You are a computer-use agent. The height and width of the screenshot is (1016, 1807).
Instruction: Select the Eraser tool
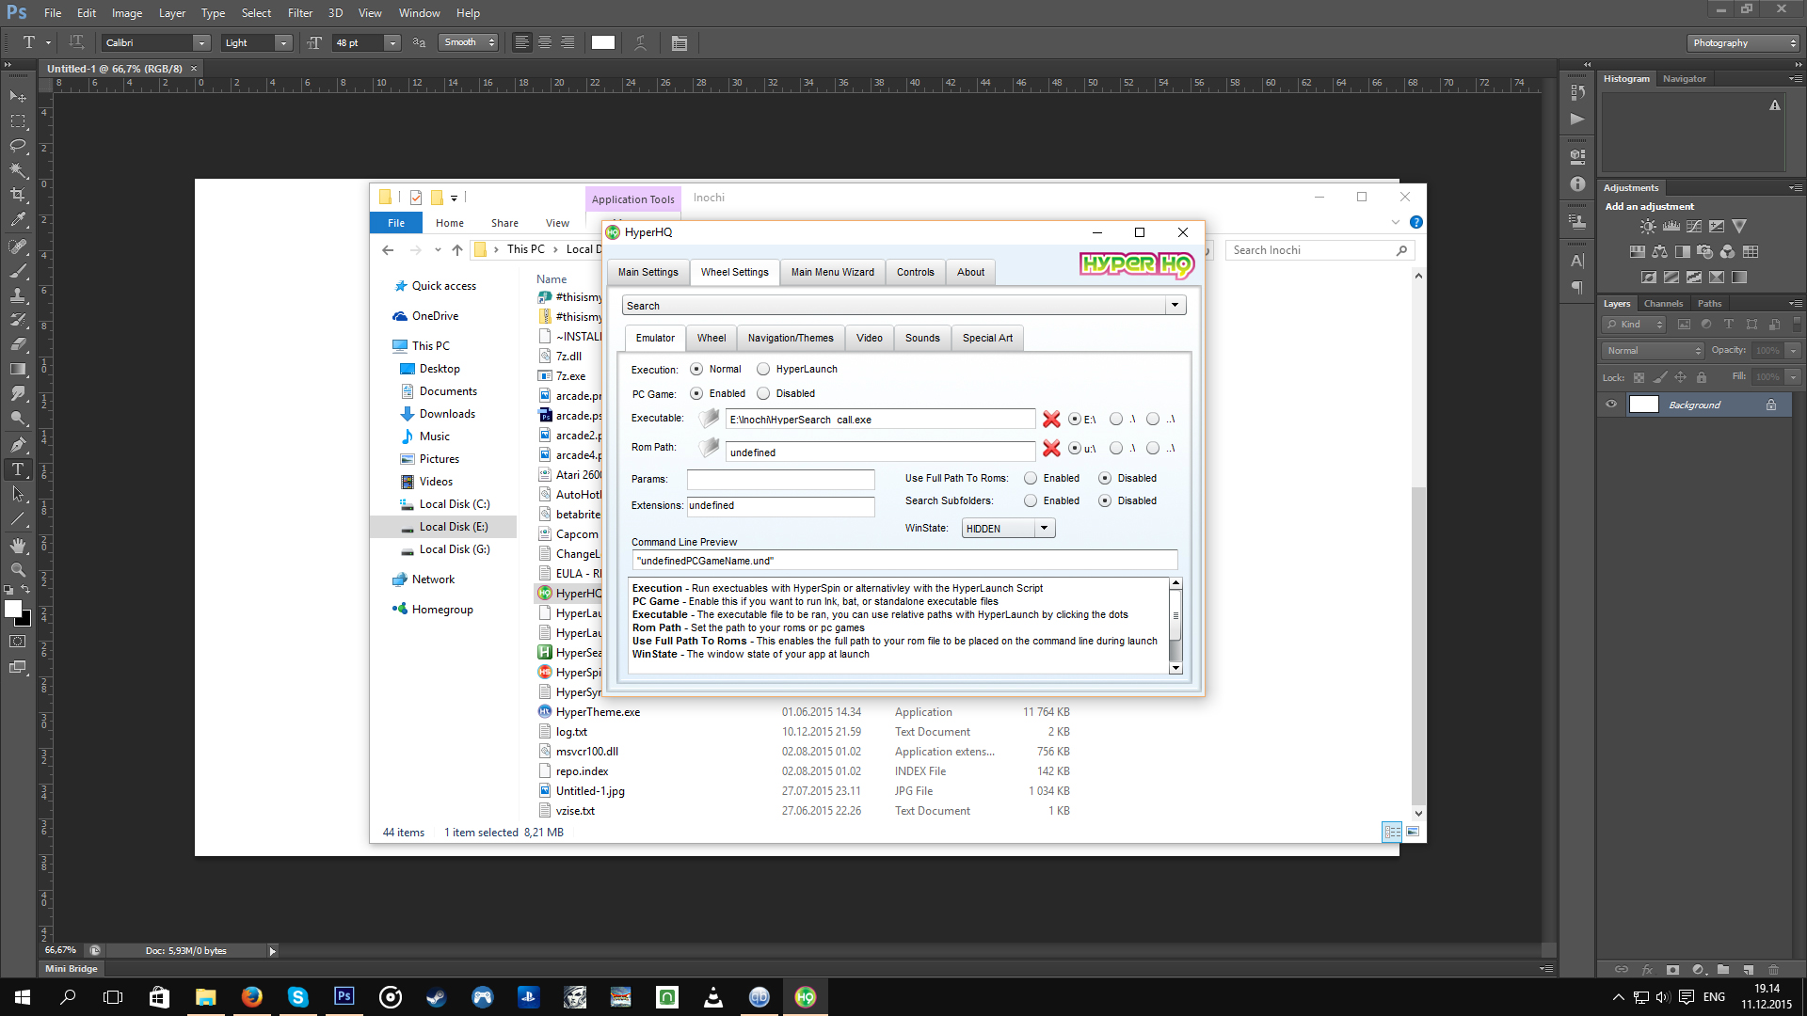[18, 344]
